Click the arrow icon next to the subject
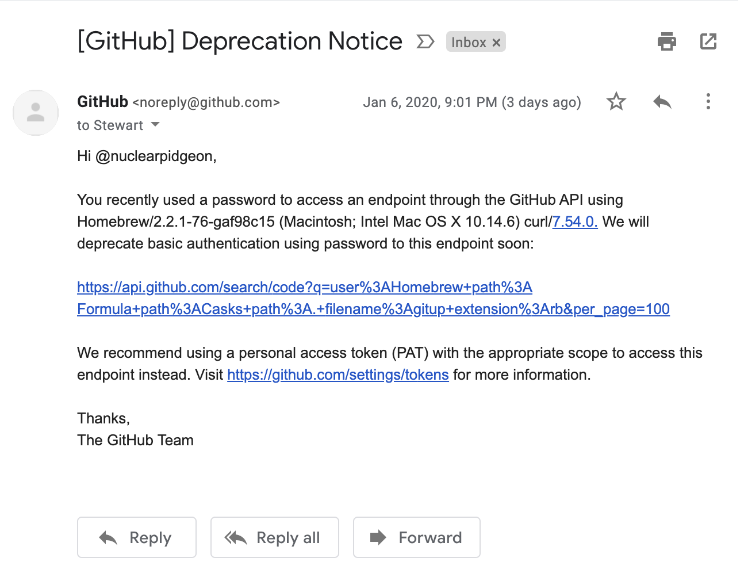Screen dimensions: 744x573 (425, 41)
